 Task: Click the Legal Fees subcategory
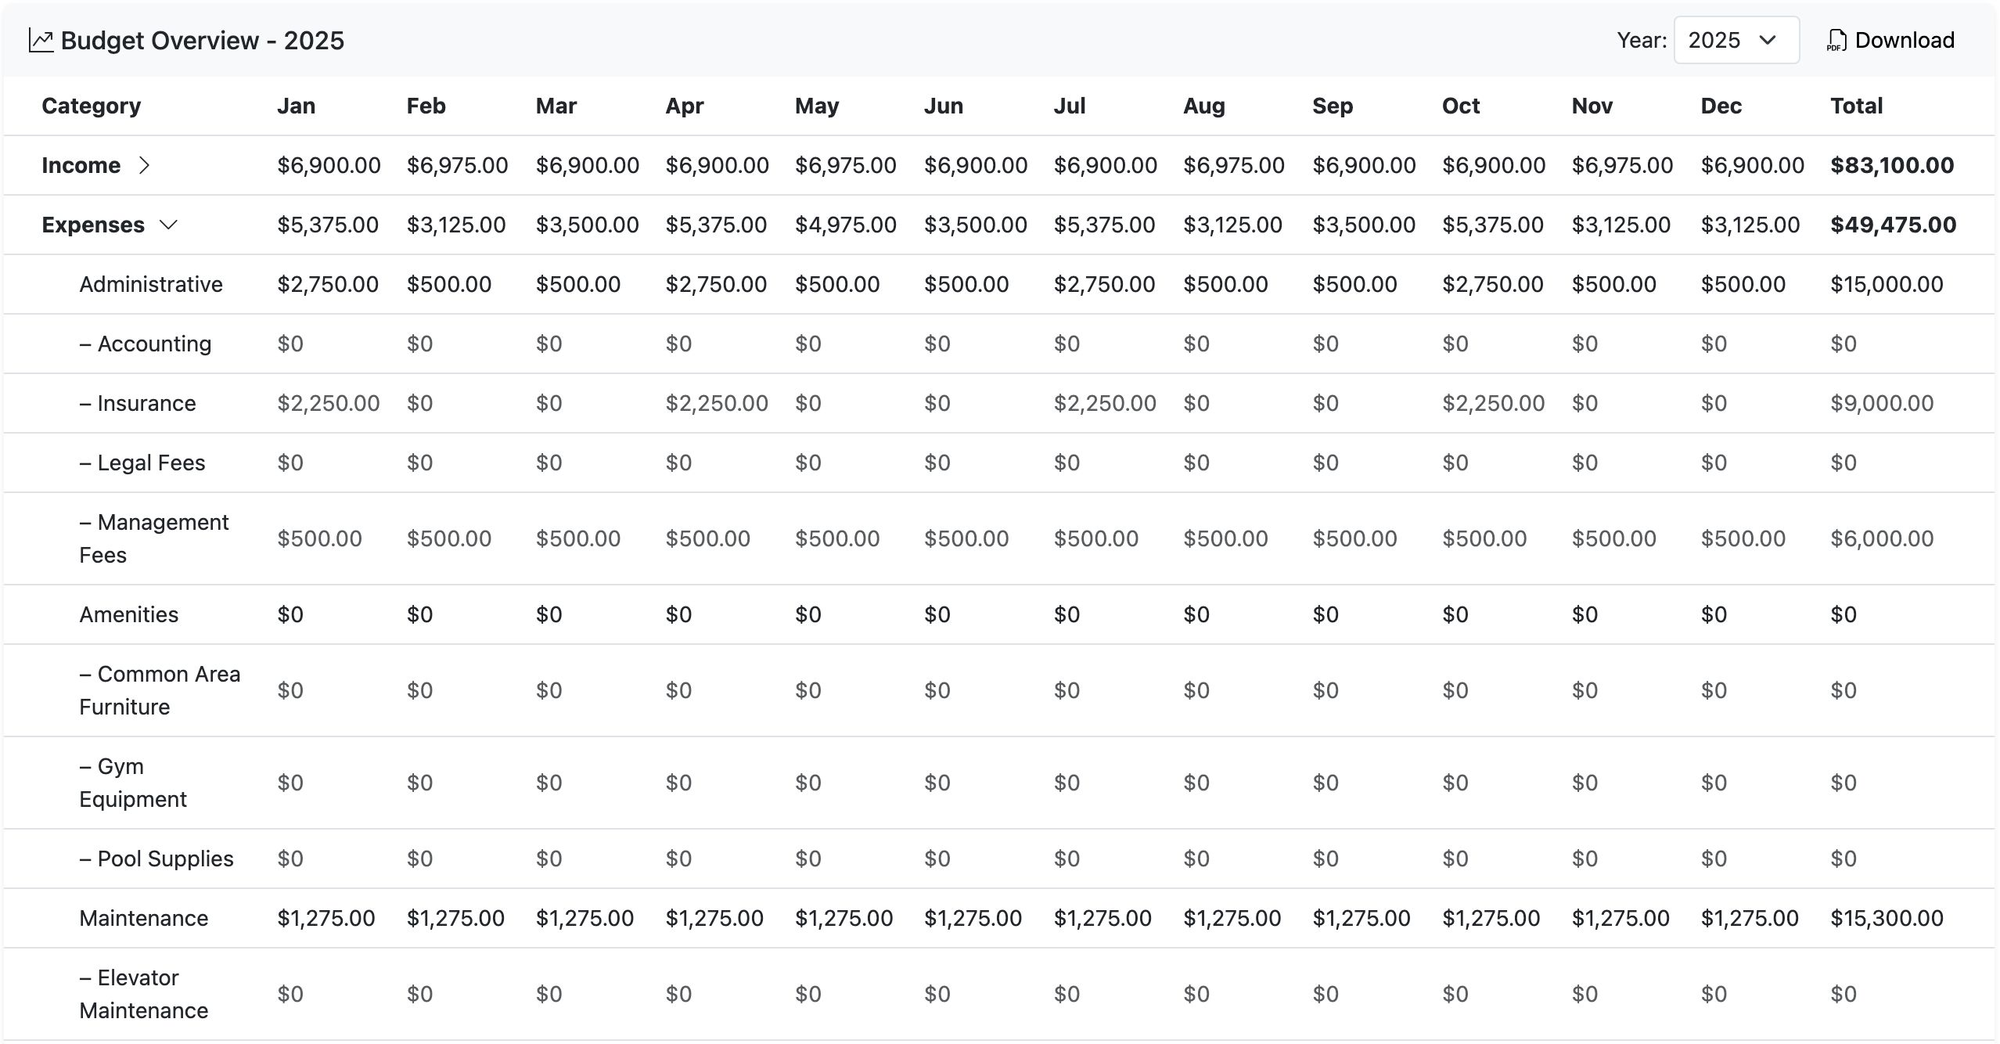pos(142,462)
